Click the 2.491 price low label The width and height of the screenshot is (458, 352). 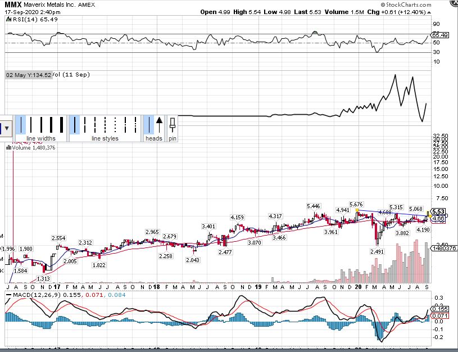377,251
